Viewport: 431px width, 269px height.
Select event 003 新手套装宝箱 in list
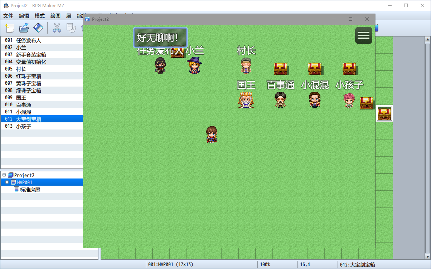pyautogui.click(x=42, y=55)
